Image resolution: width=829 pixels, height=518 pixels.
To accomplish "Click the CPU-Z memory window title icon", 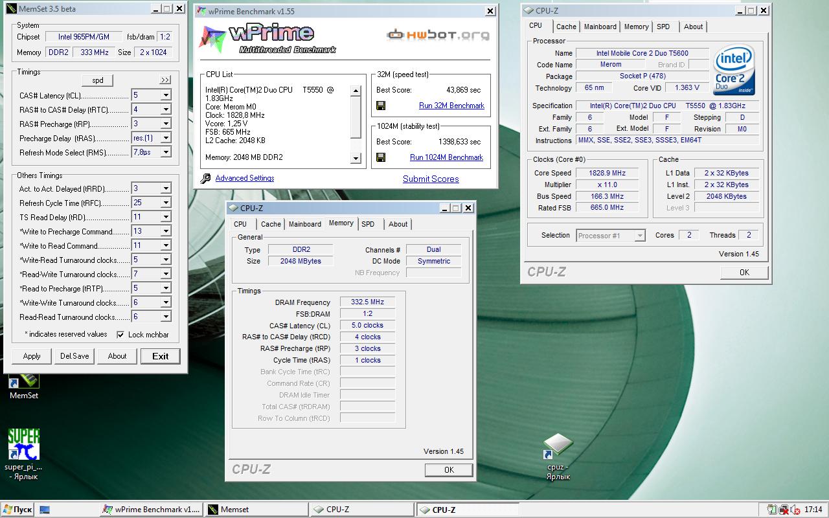I will 233,208.
